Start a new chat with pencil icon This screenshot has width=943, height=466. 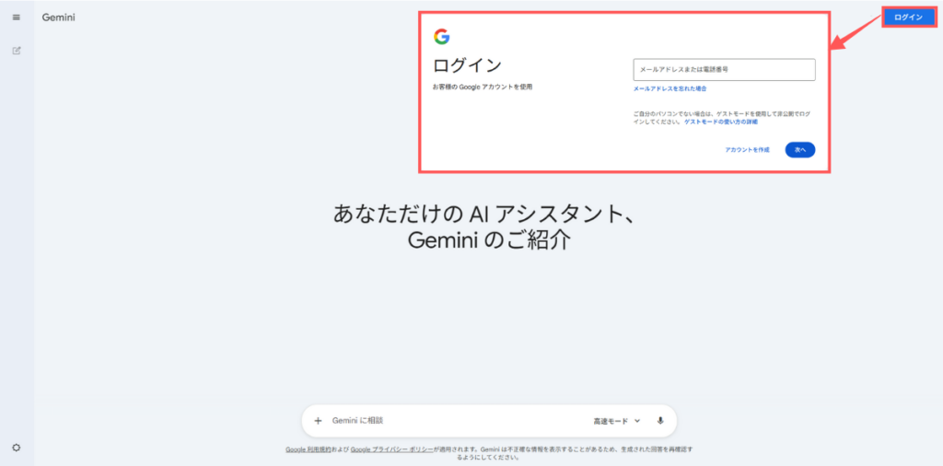coord(17,51)
